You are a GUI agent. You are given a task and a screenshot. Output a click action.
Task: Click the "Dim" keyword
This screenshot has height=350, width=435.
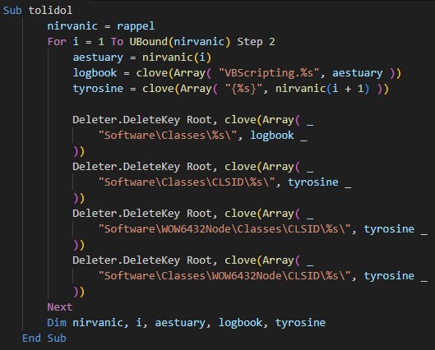[57, 323]
